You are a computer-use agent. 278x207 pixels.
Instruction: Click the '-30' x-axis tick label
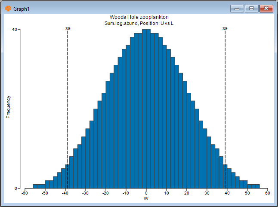(86, 193)
